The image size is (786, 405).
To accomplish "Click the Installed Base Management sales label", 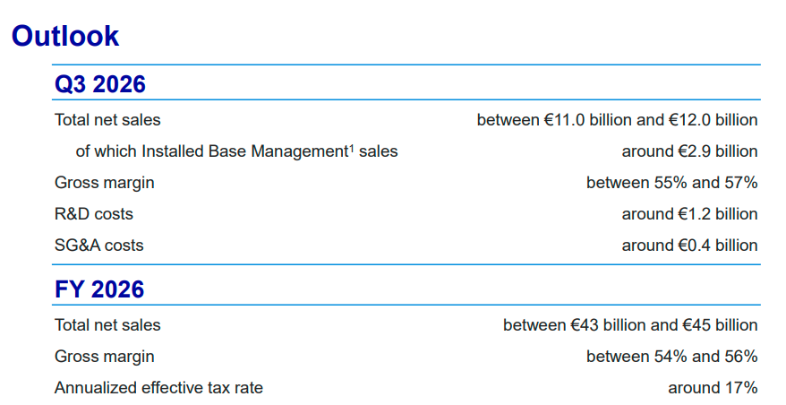I will click(236, 151).
